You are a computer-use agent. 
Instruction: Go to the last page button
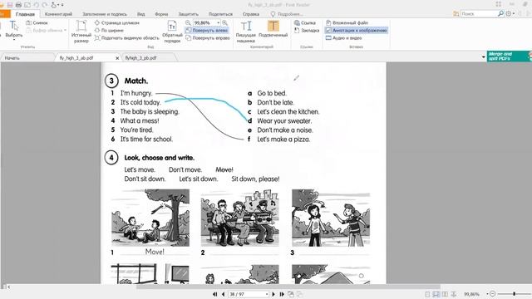click(282, 294)
